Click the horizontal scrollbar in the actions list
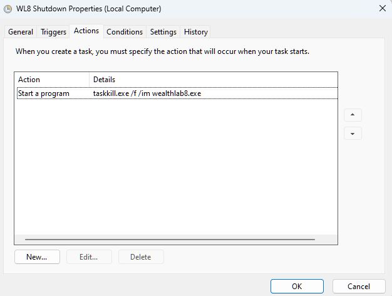 (169, 239)
